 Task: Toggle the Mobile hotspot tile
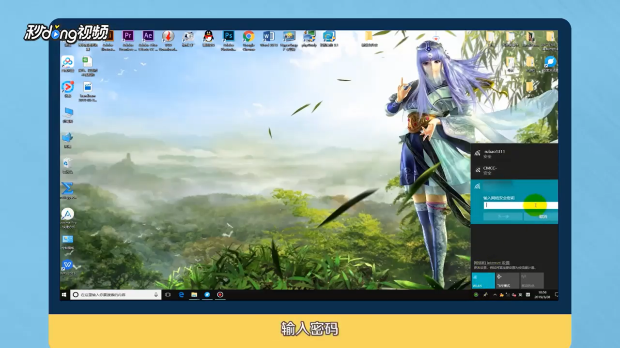[x=532, y=280]
